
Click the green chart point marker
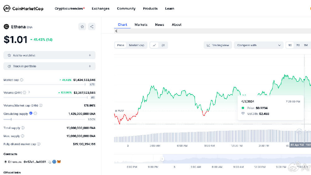tap(304, 80)
